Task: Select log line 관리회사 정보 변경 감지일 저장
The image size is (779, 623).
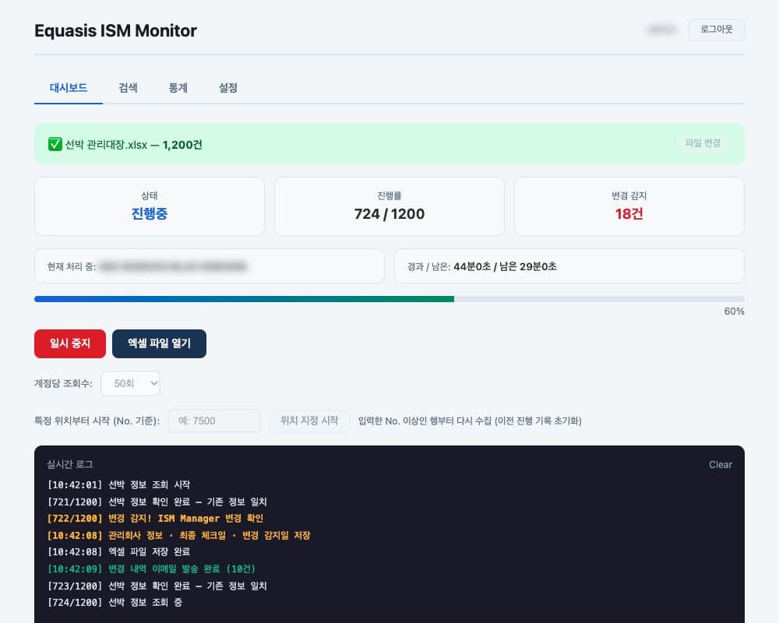Action: tap(179, 535)
